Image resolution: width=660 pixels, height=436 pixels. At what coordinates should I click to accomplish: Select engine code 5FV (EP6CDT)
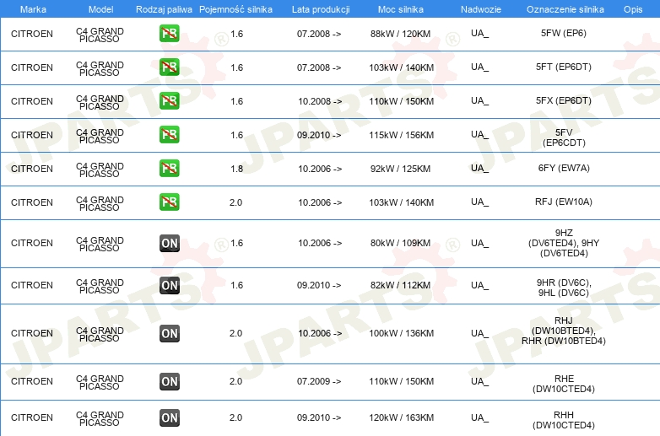564,137
